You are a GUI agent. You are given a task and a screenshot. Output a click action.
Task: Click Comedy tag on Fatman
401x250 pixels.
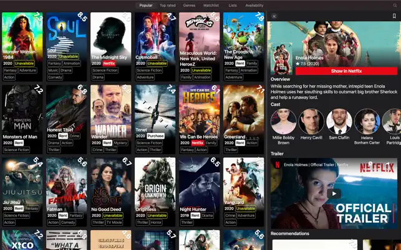pos(68,223)
